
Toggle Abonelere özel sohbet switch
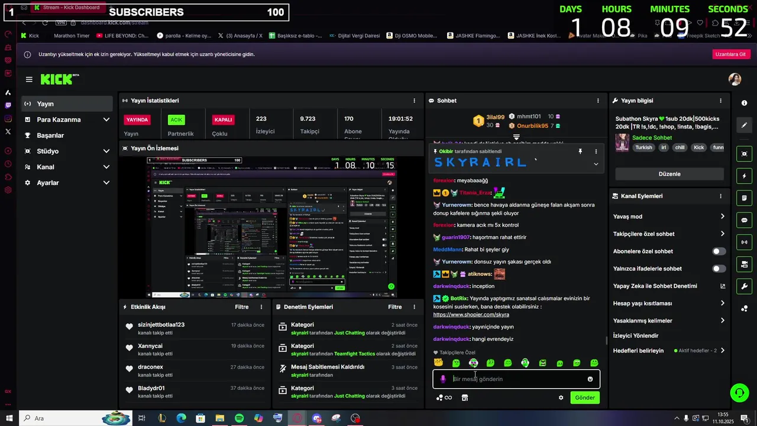(x=719, y=251)
